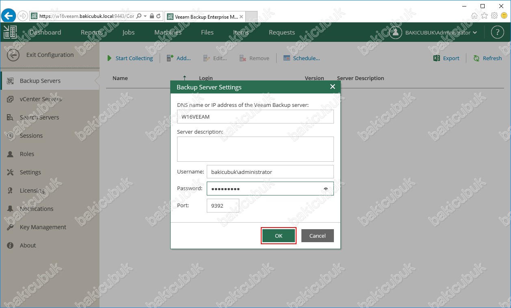Viewport: 511px width, 308px height.
Task: Click the Add server icon
Action: point(170,58)
